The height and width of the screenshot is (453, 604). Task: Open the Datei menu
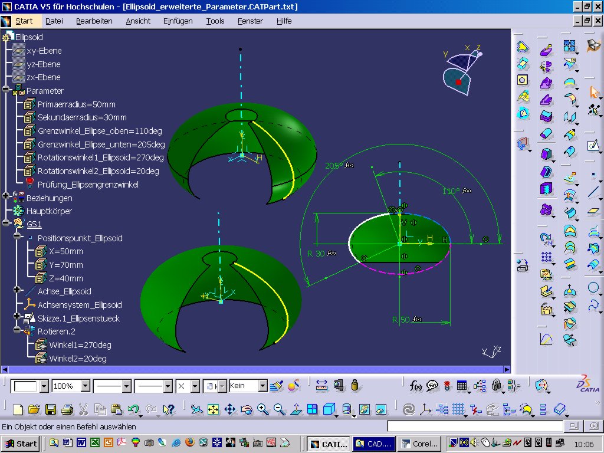coord(54,21)
